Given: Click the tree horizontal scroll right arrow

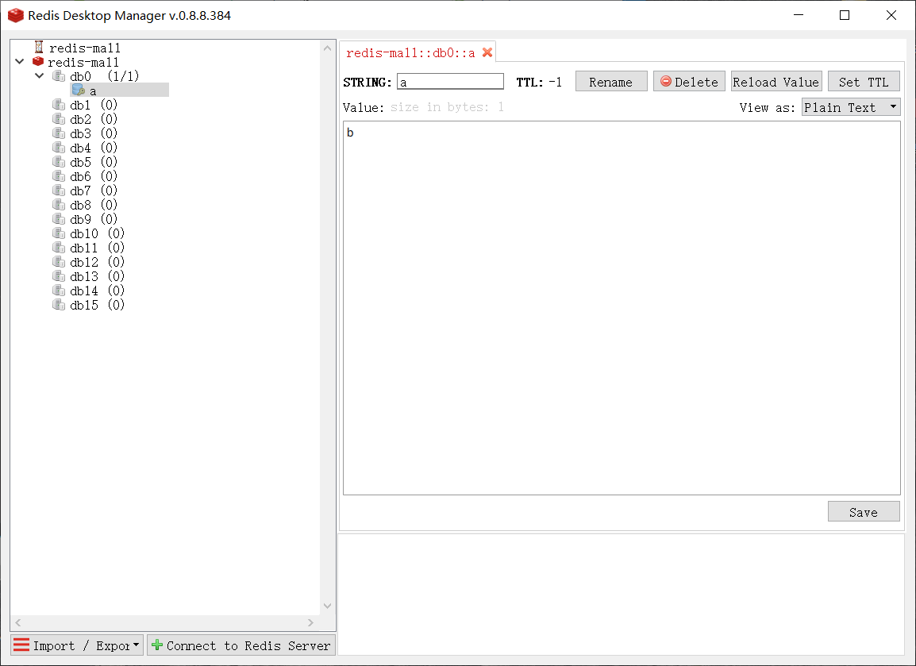Looking at the screenshot, I should [x=310, y=623].
